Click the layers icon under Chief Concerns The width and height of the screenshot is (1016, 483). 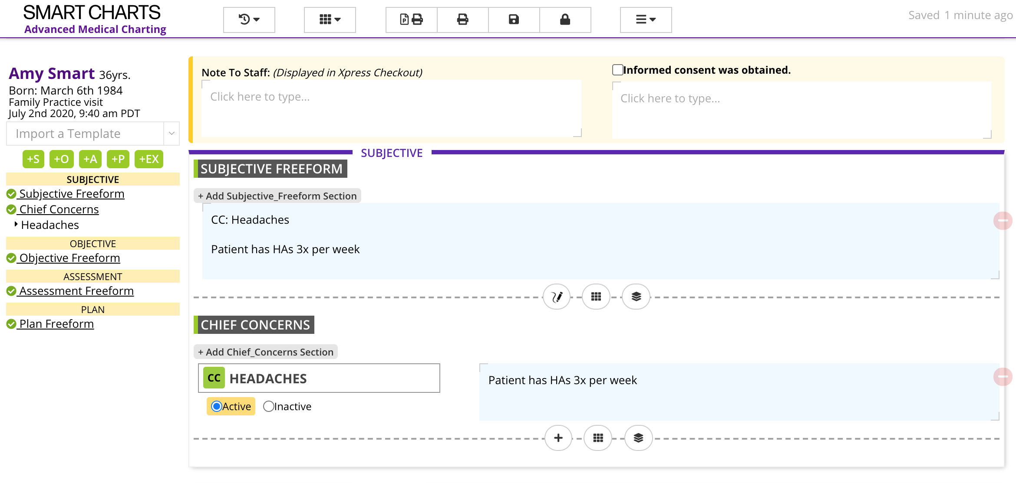click(x=638, y=438)
